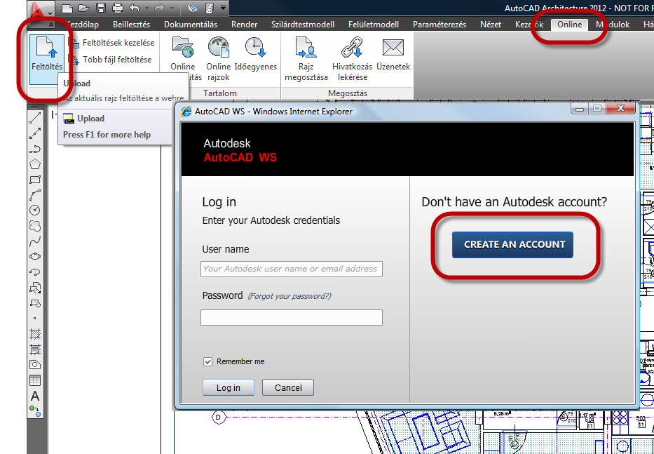Viewport: 654px width, 454px height.
Task: Open the Paraméterezés ribbon tab
Action: coord(440,25)
